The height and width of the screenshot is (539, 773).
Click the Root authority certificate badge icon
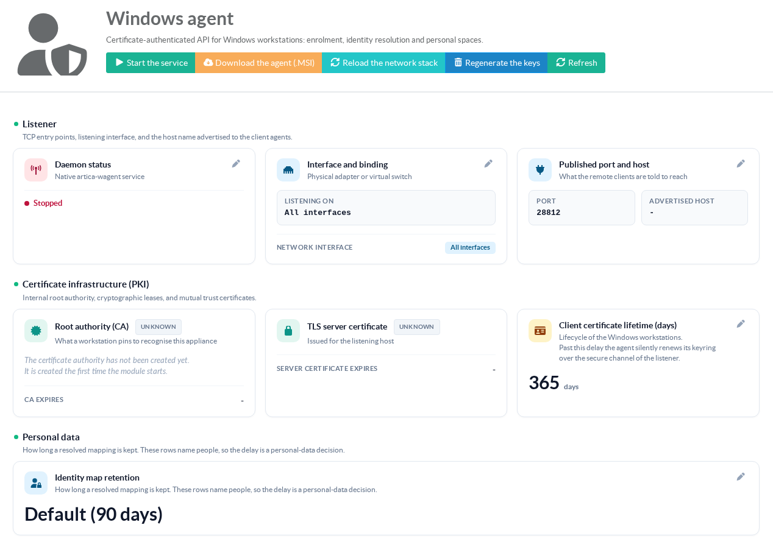click(x=36, y=331)
